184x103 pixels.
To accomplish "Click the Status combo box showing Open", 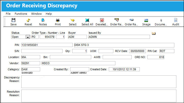I will (21, 37).
